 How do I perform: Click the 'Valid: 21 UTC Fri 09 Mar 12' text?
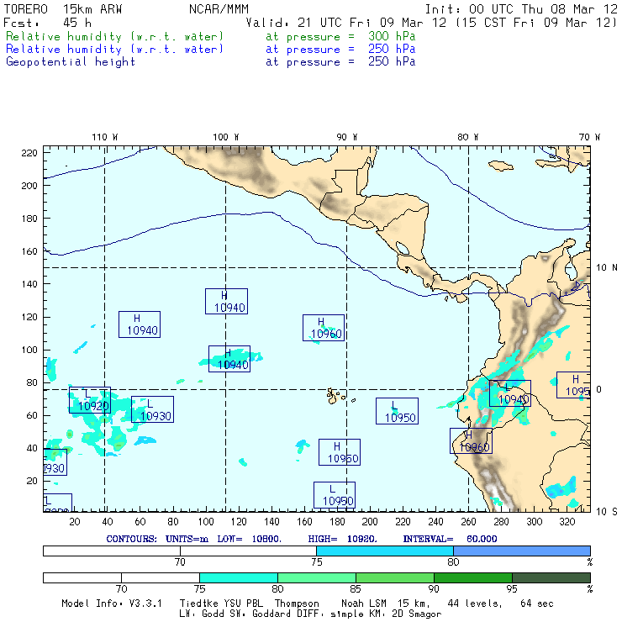(346, 23)
